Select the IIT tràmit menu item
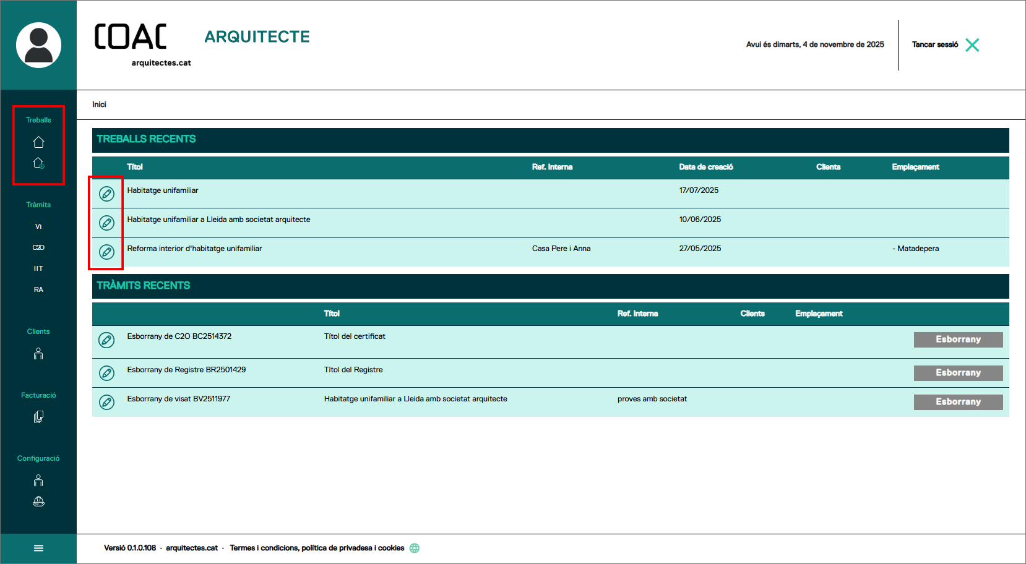 coord(38,268)
